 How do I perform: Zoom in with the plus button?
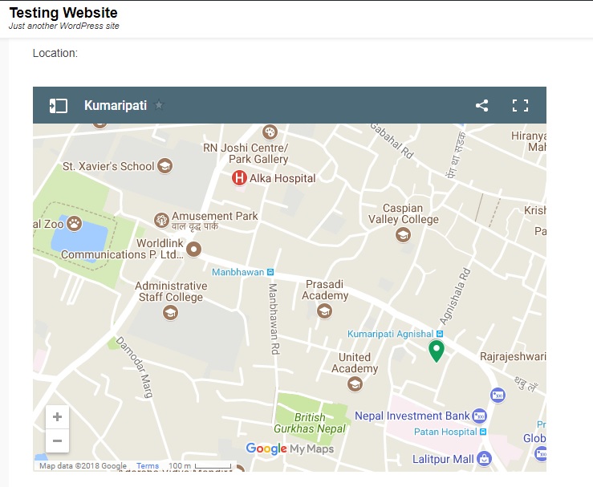tap(58, 417)
